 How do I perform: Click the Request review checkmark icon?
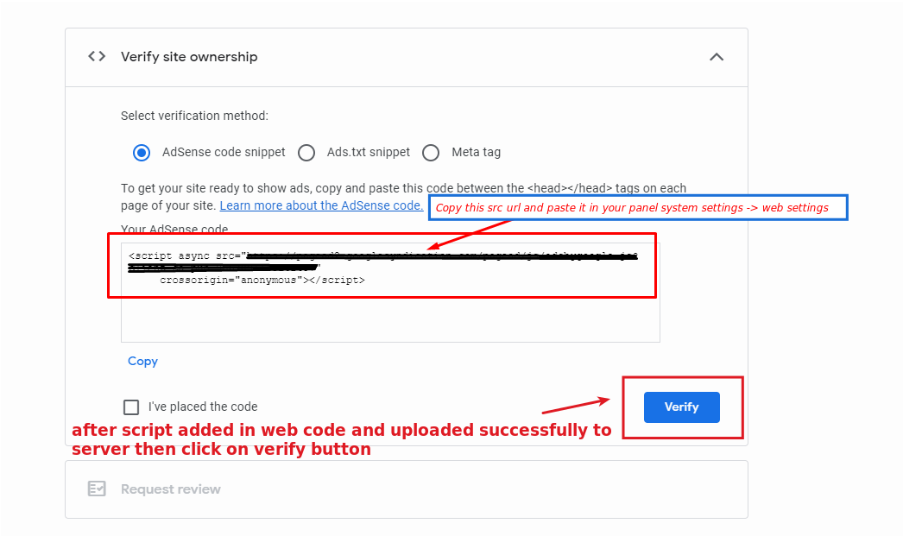point(98,489)
